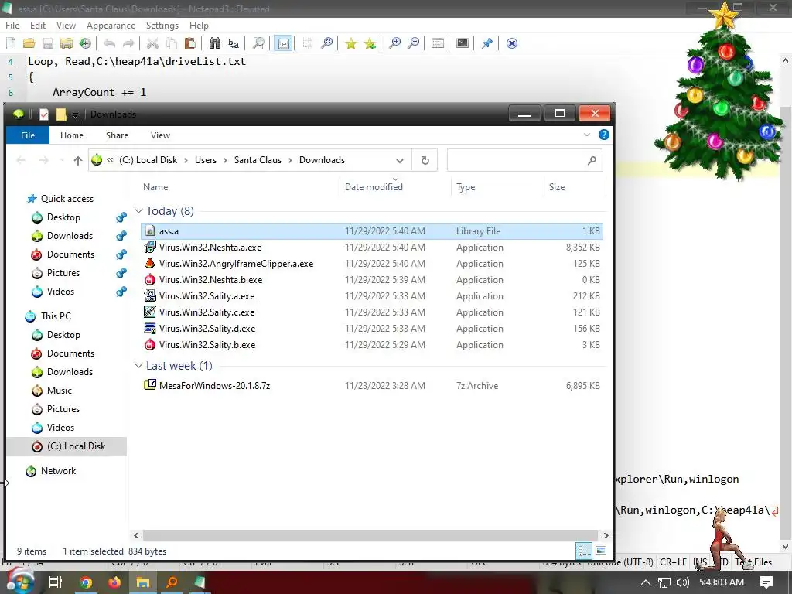Click the horizontal scrollbar in file list
The height and width of the screenshot is (594, 792).
371,535
